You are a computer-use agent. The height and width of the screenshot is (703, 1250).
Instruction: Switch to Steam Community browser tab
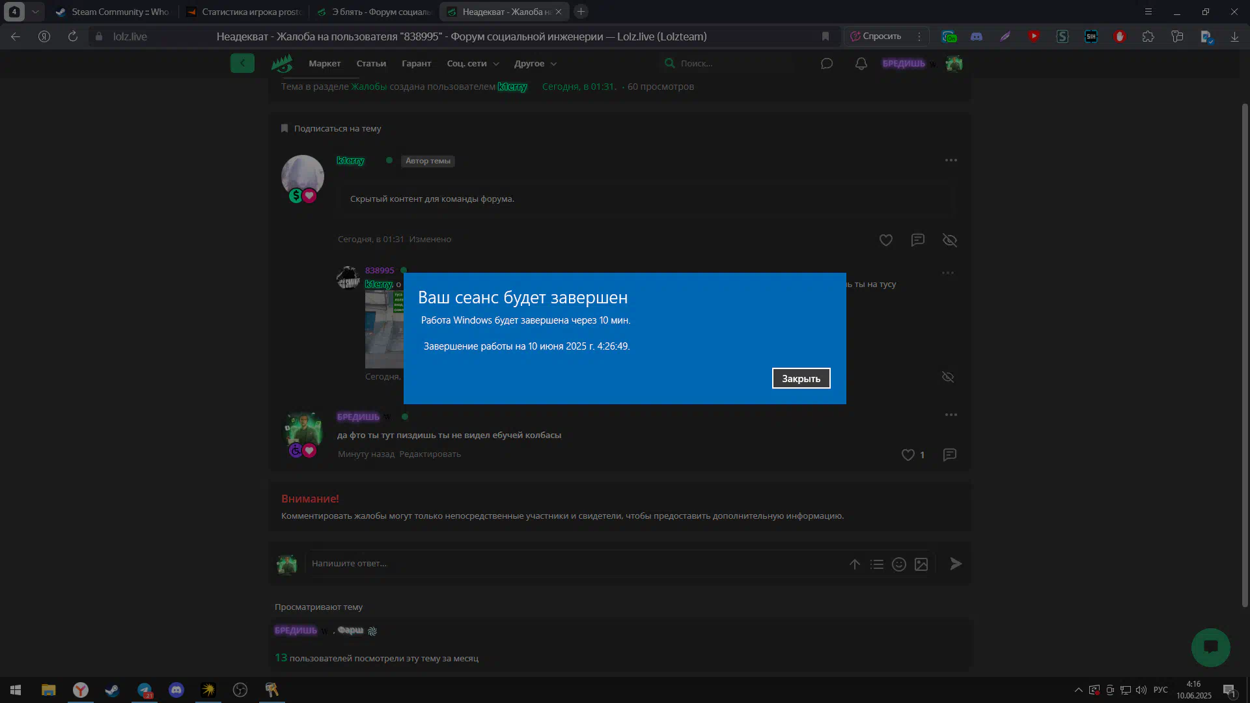[112, 12]
